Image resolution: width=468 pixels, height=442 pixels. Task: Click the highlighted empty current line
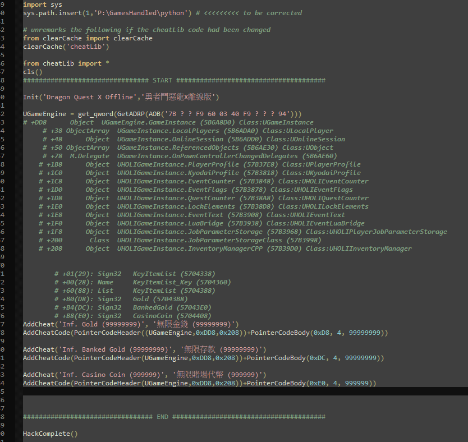pyautogui.click(x=245, y=392)
